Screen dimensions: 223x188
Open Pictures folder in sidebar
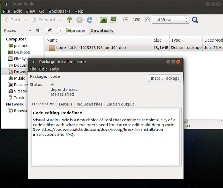18,85
